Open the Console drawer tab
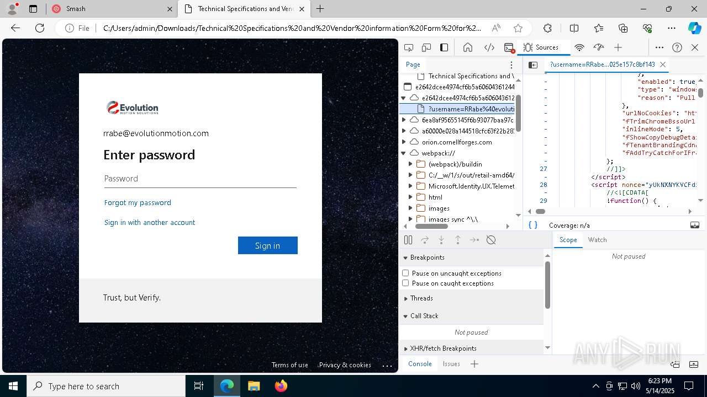The height and width of the screenshot is (397, 707). coord(420,364)
